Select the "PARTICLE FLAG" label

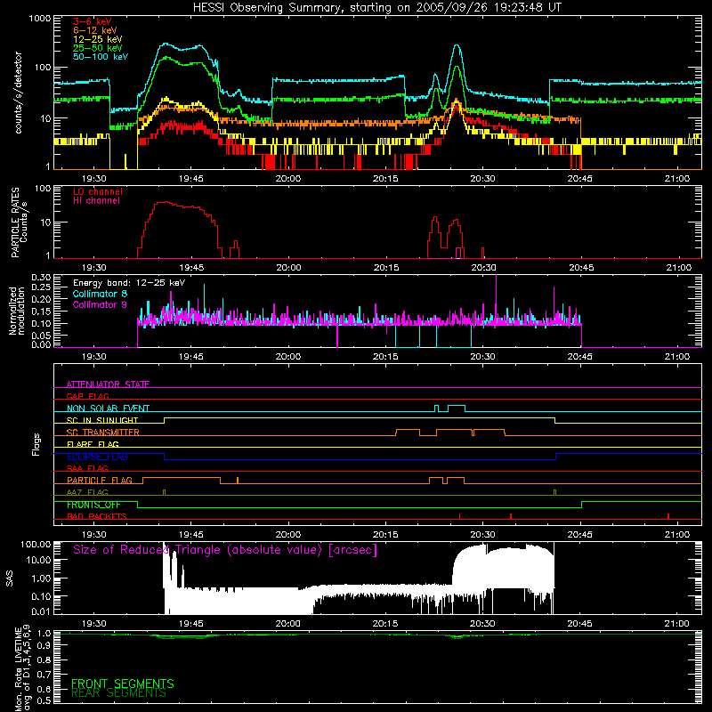click(x=100, y=481)
